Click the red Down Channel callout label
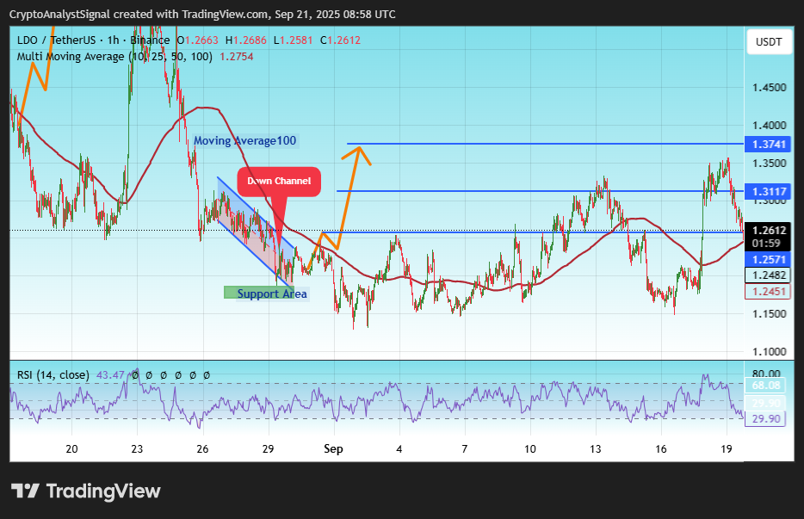 [279, 181]
